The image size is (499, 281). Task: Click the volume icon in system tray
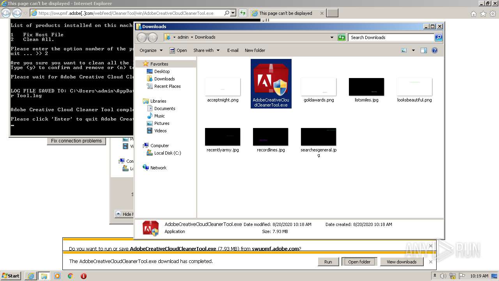point(443,276)
